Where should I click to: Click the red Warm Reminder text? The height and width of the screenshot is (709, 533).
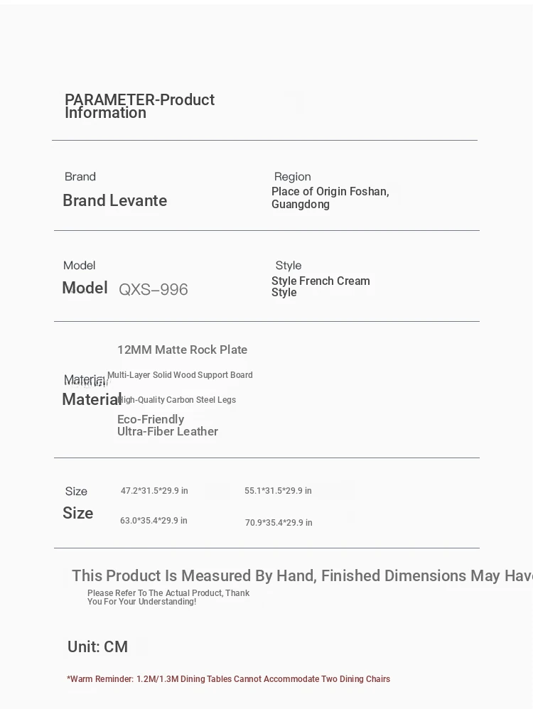228,679
